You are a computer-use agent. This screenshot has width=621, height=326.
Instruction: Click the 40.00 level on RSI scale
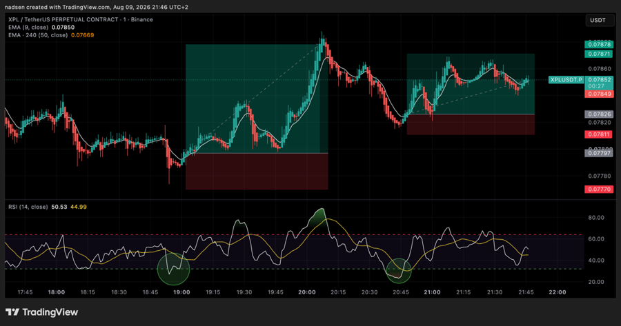tap(596, 261)
